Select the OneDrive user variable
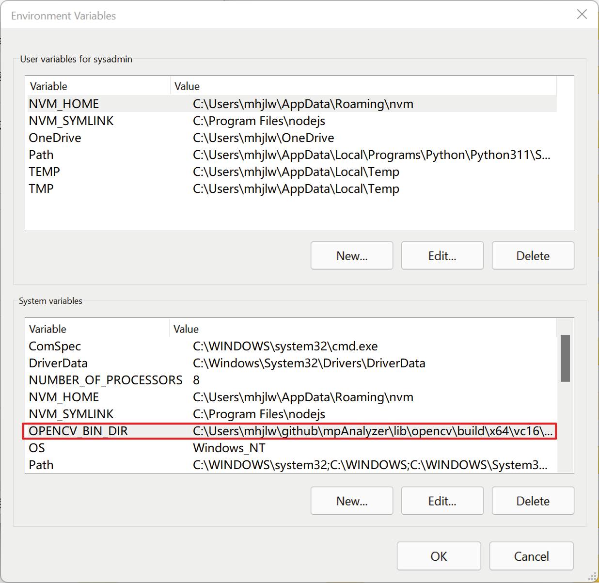Image resolution: width=599 pixels, height=583 pixels. point(55,138)
